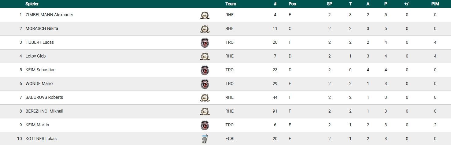Viewport: 451px width, 145px height.
Task: Sort by the +/- column header
Action: pyautogui.click(x=407, y=4)
